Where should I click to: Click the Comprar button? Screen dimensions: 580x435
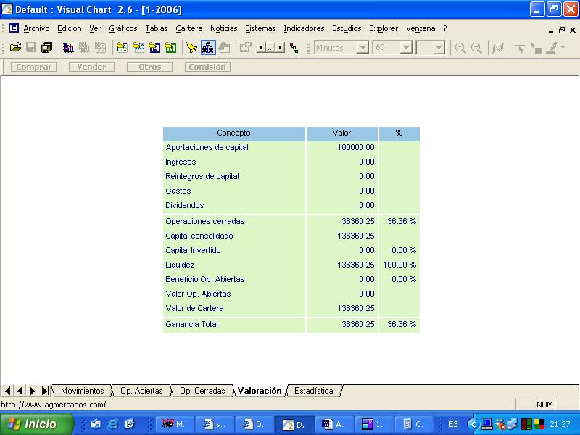33,67
